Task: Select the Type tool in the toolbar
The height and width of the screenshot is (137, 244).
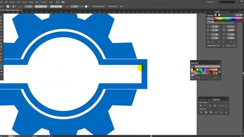Action: click(1, 24)
